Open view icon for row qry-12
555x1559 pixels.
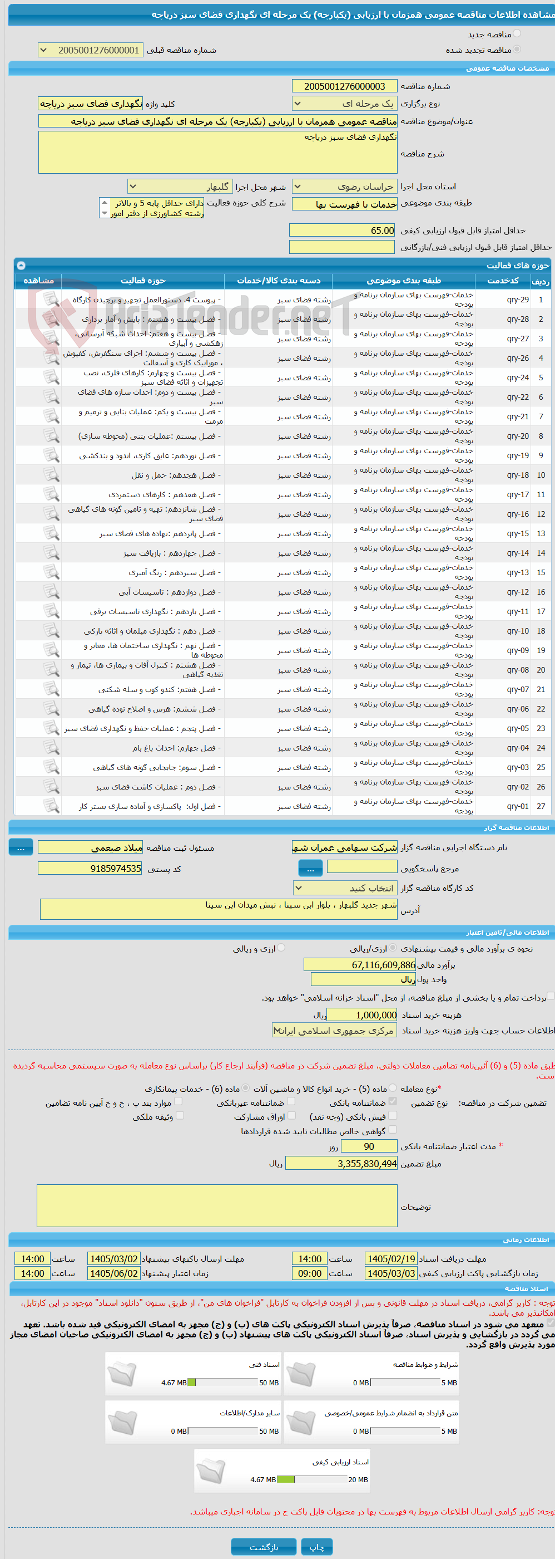click(x=51, y=591)
